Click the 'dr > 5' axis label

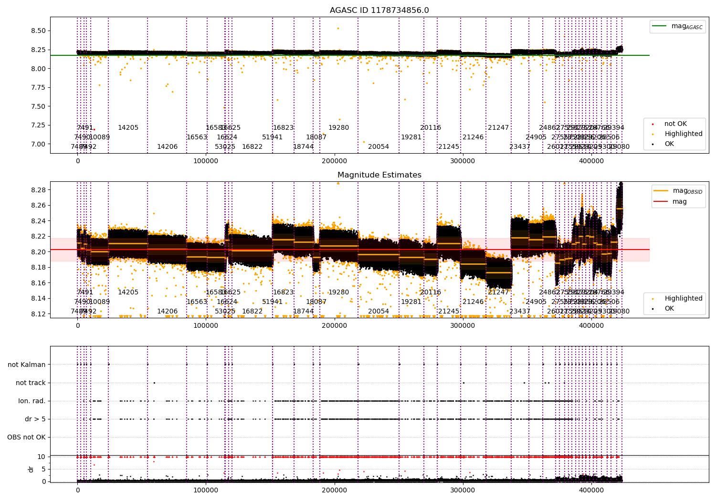(x=35, y=419)
